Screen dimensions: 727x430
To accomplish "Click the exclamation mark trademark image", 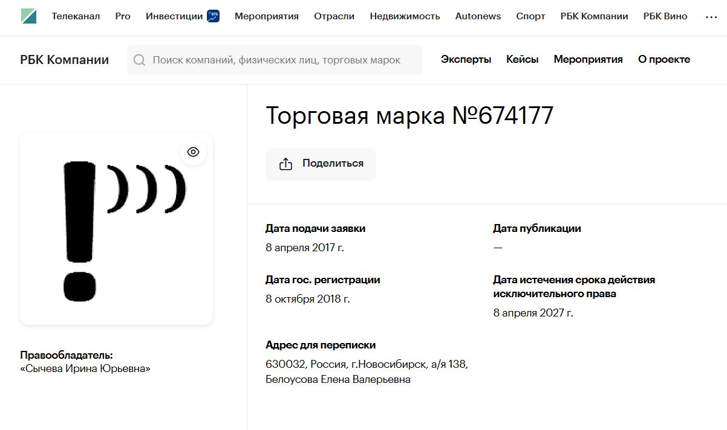I will [x=116, y=229].
